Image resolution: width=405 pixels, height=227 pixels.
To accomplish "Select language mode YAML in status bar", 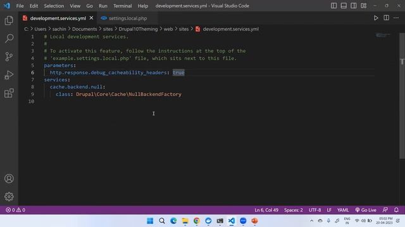I will pos(343,210).
